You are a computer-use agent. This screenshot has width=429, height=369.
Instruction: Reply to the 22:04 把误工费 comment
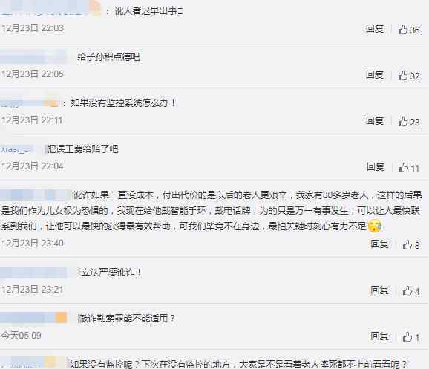[x=376, y=166]
